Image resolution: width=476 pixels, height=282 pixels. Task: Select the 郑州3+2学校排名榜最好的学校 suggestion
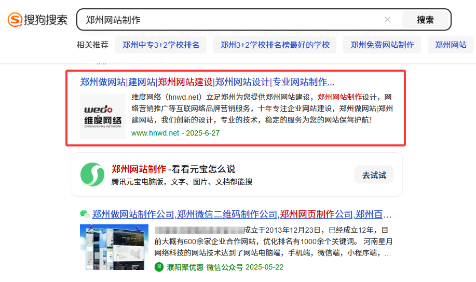[275, 45]
